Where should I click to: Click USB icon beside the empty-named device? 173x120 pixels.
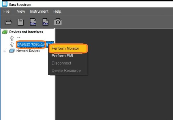pyautogui.click(x=12, y=38)
